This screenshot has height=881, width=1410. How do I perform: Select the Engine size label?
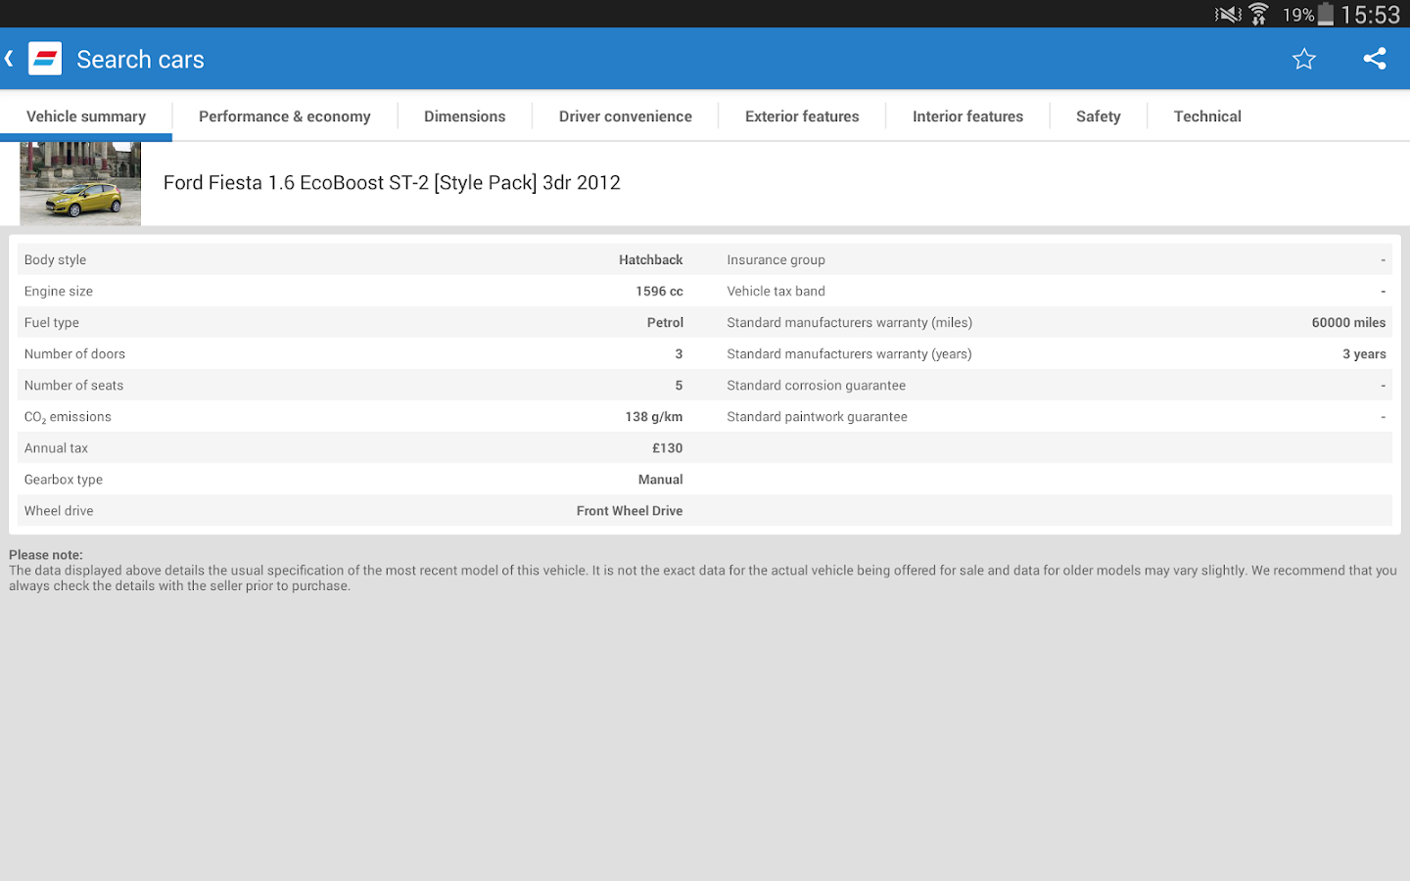coord(59,291)
